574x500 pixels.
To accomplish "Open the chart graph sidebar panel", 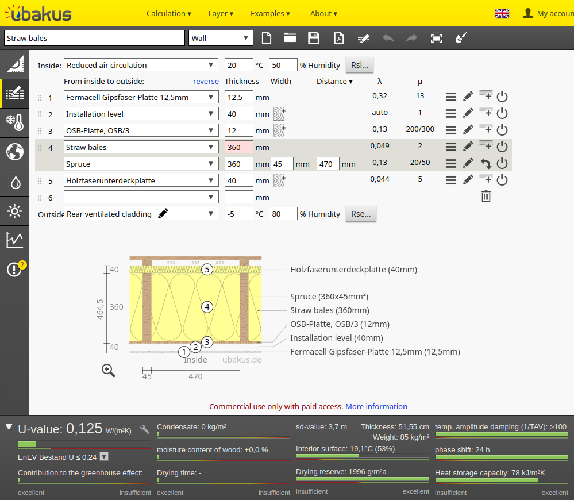I will (14, 240).
